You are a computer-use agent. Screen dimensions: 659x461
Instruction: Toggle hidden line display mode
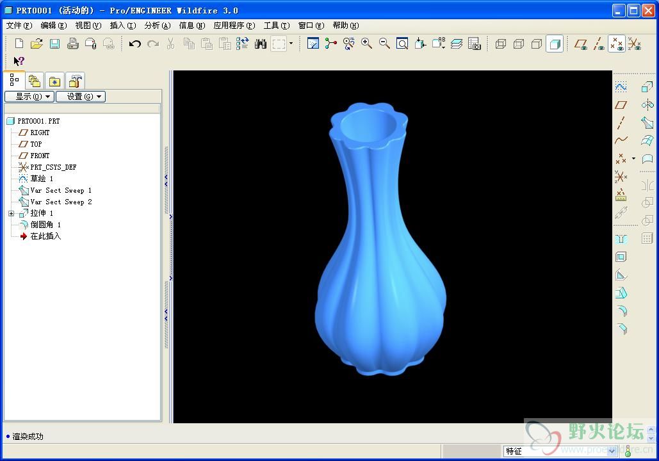click(519, 44)
